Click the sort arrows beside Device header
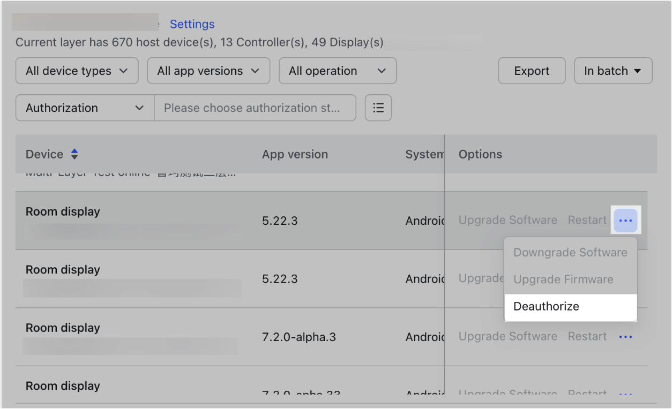 click(74, 155)
